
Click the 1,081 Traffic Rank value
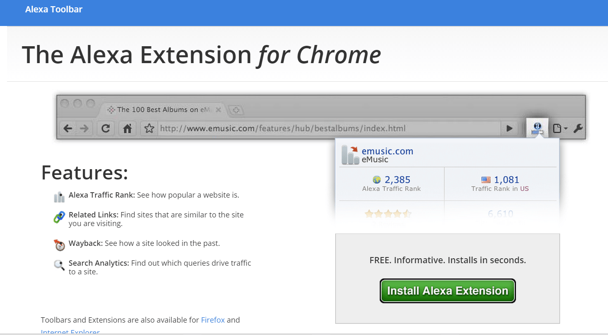[506, 180]
